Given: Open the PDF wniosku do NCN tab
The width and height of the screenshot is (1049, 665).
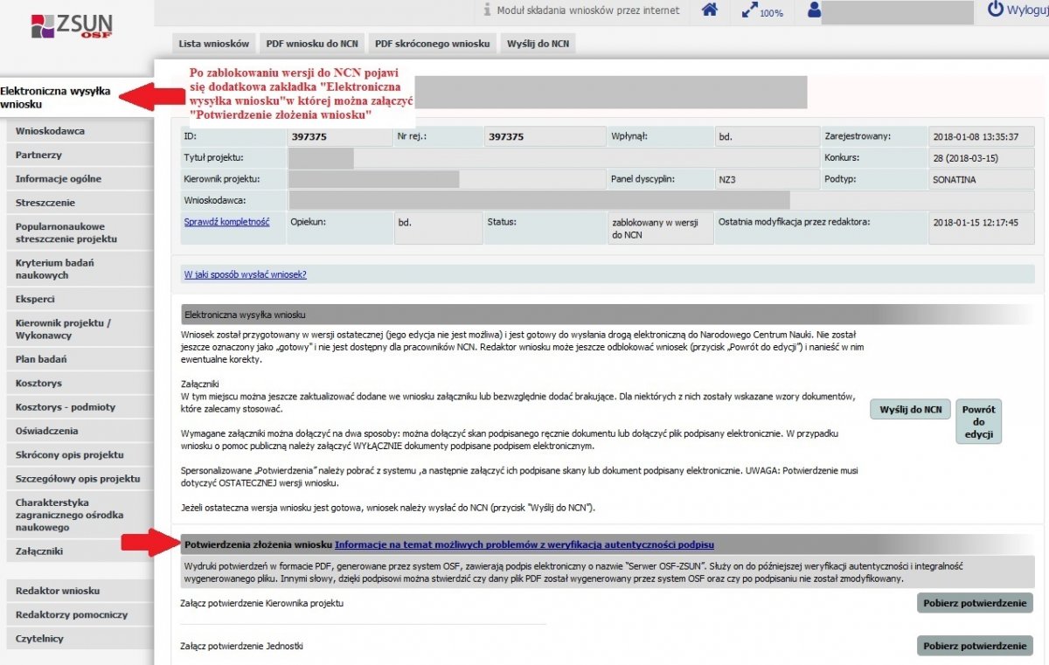Looking at the screenshot, I should tap(311, 43).
